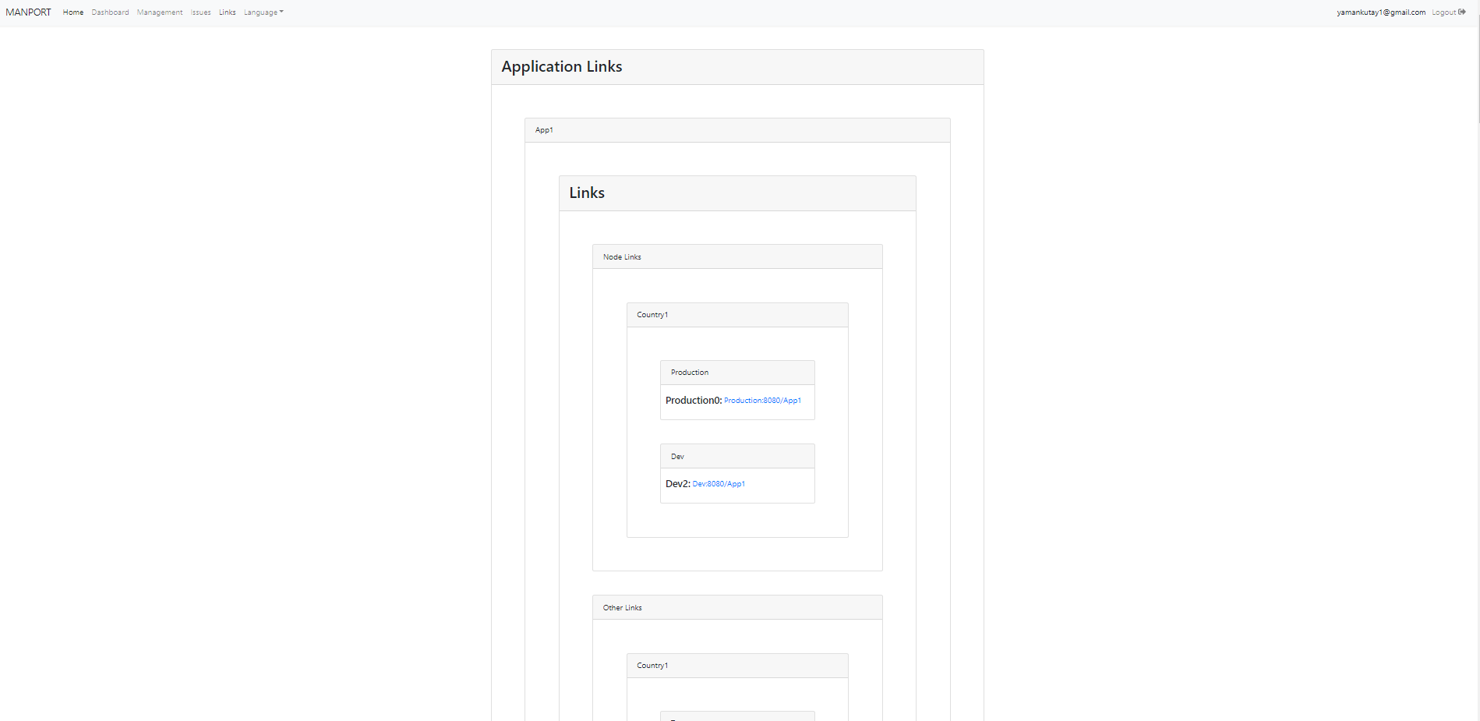The width and height of the screenshot is (1480, 721).
Task: Click the logout arrow icon
Action: click(x=1462, y=12)
